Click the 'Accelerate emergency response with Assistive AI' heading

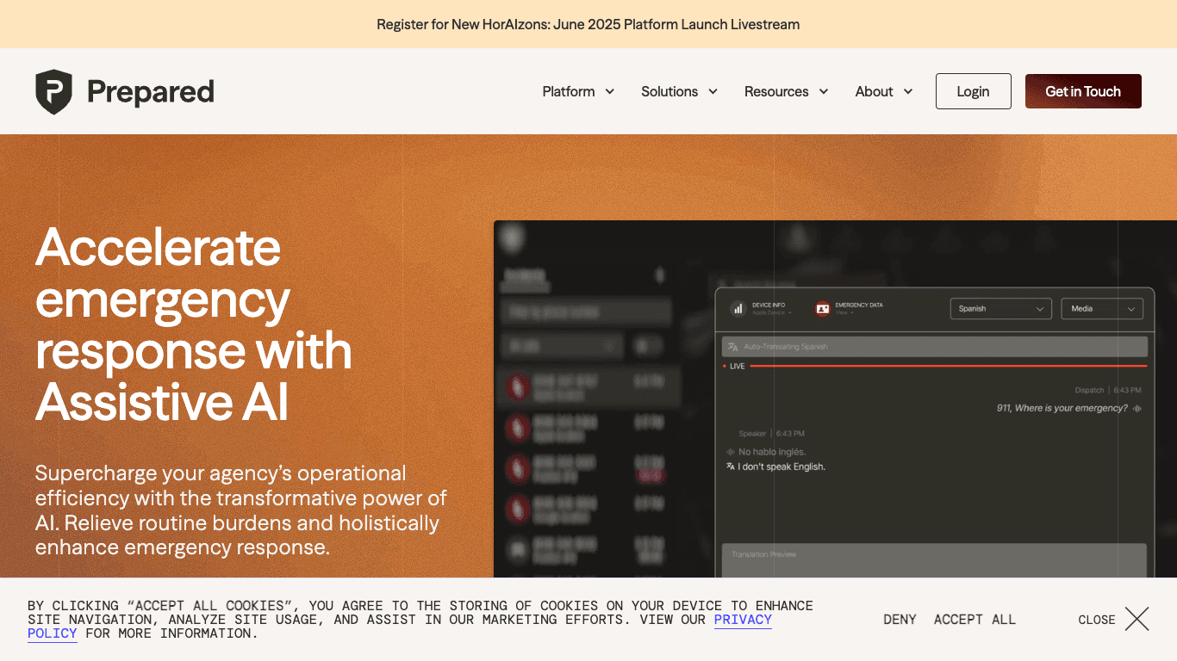[194, 324]
